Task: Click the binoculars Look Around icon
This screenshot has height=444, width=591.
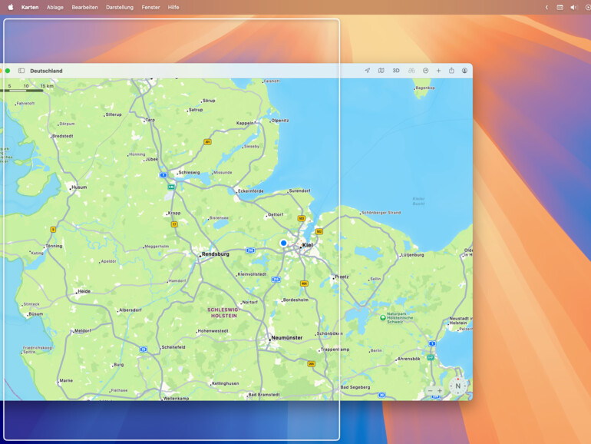Action: pos(411,71)
